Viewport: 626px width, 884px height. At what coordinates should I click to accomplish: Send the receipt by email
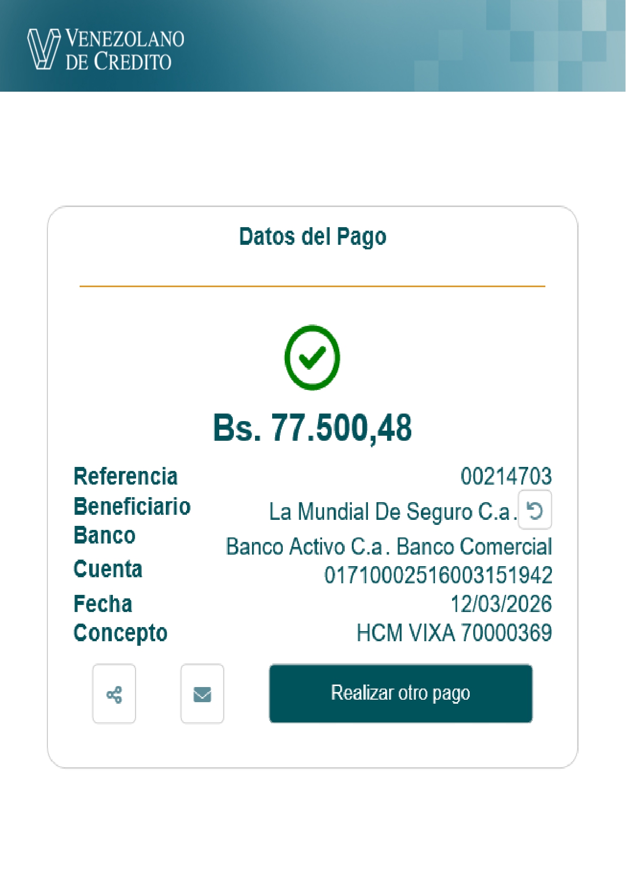(202, 694)
